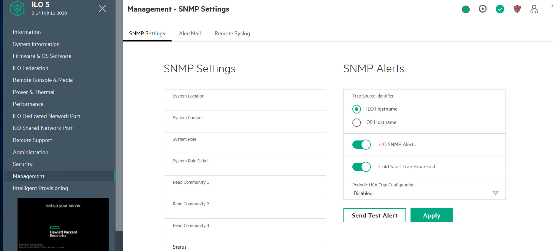
Task: Click the red security shield icon
Action: (x=517, y=9)
